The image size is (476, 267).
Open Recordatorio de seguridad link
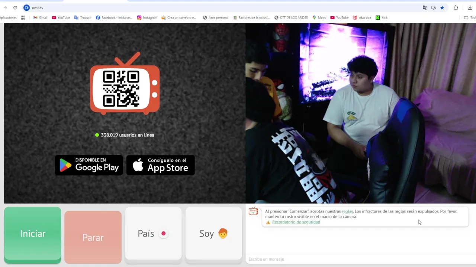pyautogui.click(x=296, y=222)
